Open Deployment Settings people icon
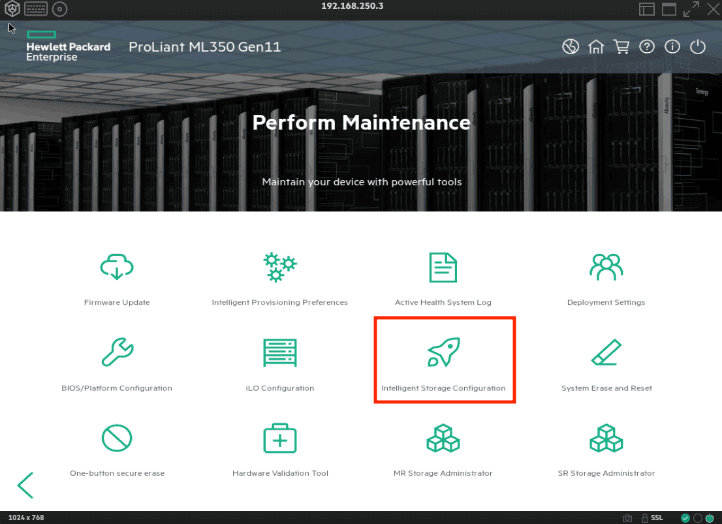 [606, 266]
